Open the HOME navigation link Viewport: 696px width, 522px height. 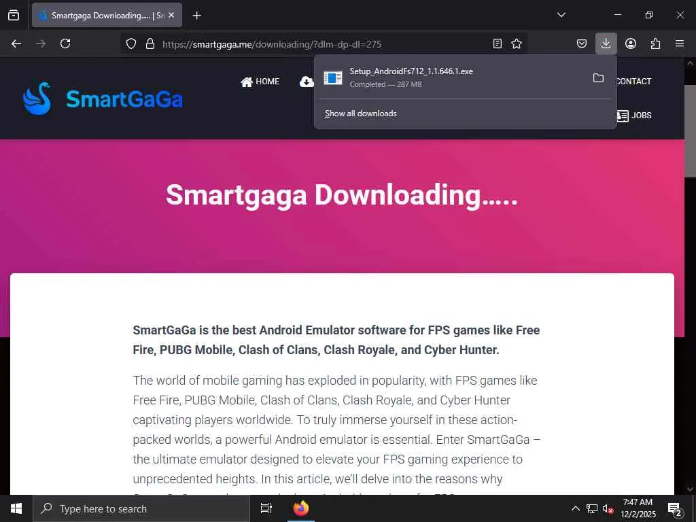(x=260, y=82)
